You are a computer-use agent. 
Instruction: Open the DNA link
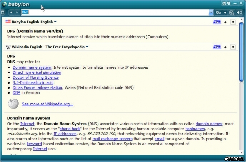[17, 93]
